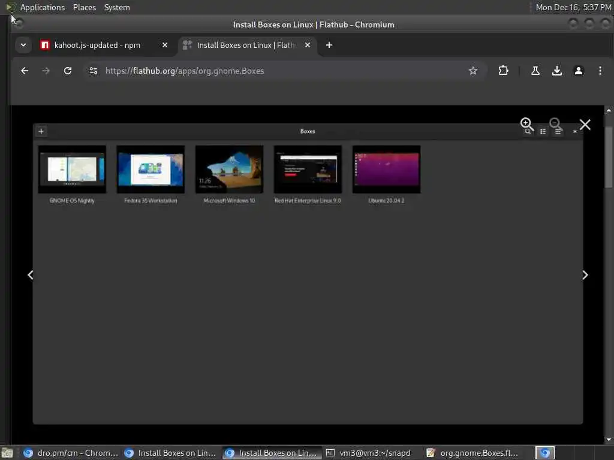Select the Install Boxes on Linux tab
This screenshot has width=614, height=460.
[247, 45]
